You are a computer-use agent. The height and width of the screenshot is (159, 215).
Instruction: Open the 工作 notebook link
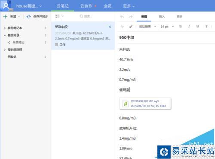tap(62, 45)
